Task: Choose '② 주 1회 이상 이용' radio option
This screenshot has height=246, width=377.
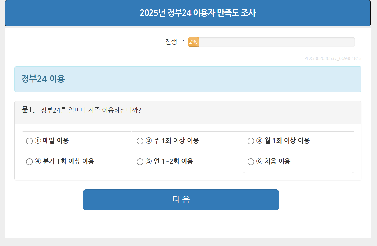Action: (140, 141)
